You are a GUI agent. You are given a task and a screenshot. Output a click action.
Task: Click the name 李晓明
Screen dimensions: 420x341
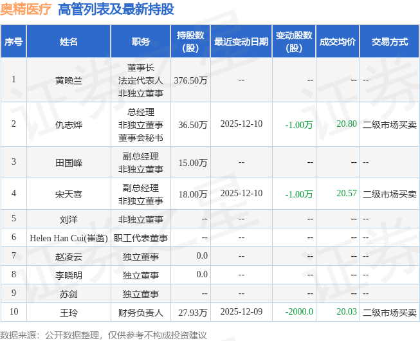click(x=69, y=275)
